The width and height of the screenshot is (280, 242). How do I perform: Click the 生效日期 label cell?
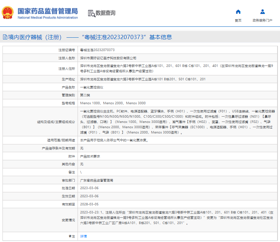point(40,196)
